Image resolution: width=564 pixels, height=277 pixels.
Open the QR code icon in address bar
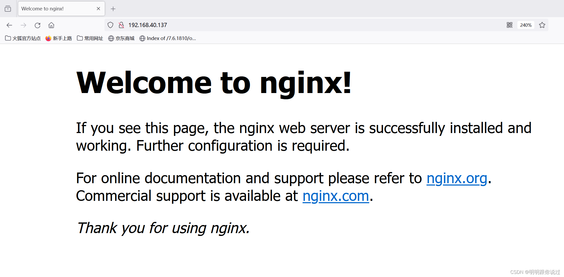[510, 25]
